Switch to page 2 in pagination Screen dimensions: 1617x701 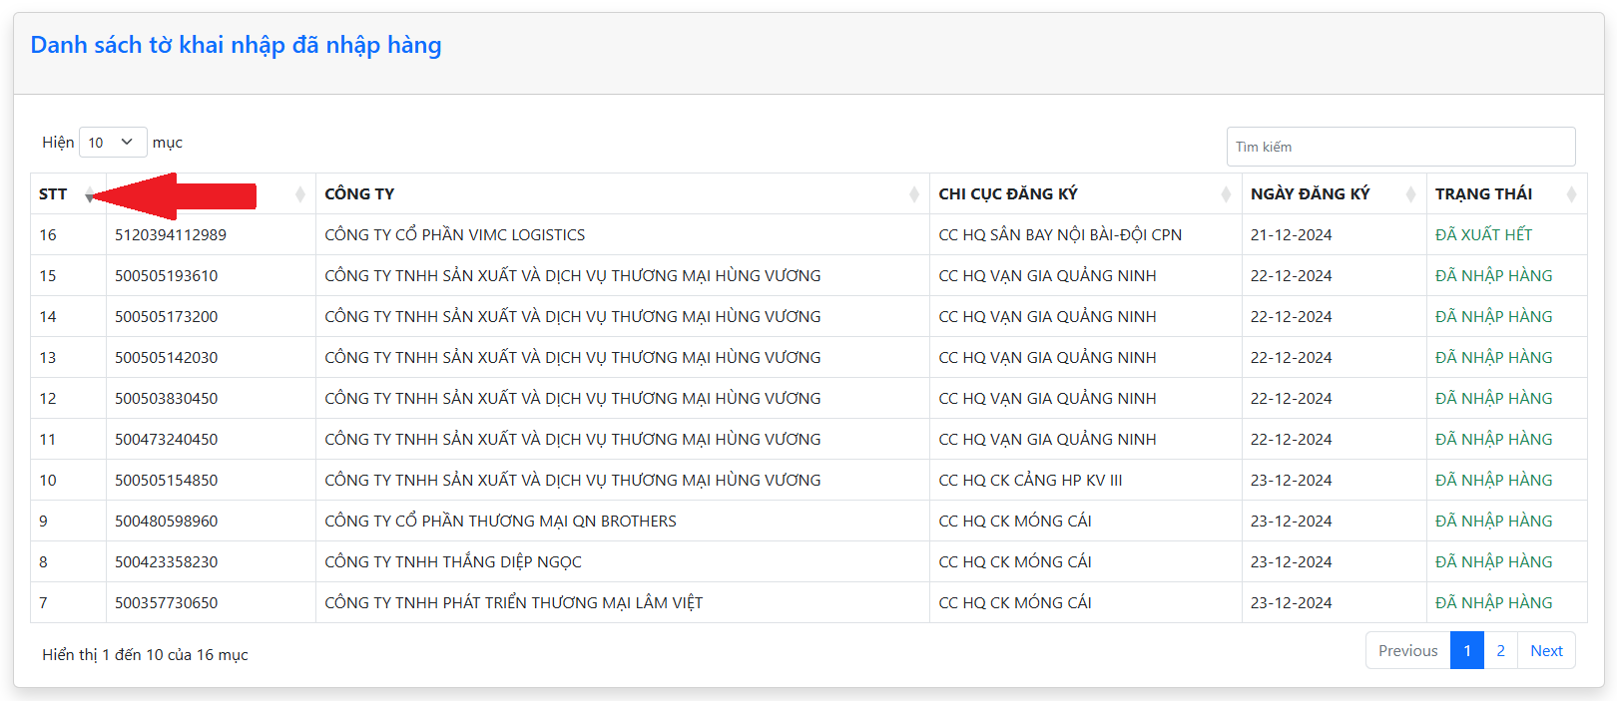[x=1500, y=651]
